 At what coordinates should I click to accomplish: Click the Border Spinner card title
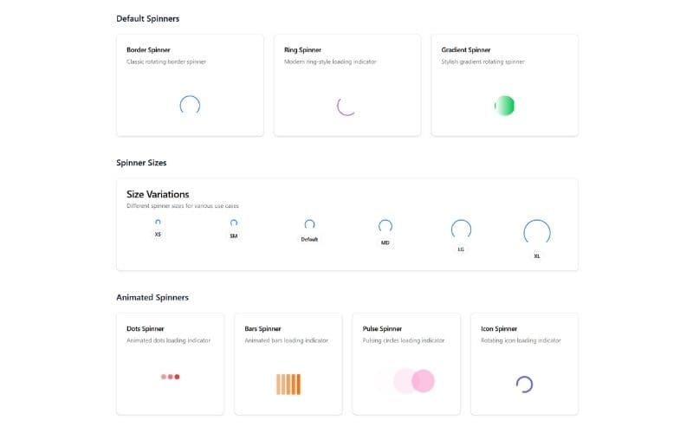(149, 50)
